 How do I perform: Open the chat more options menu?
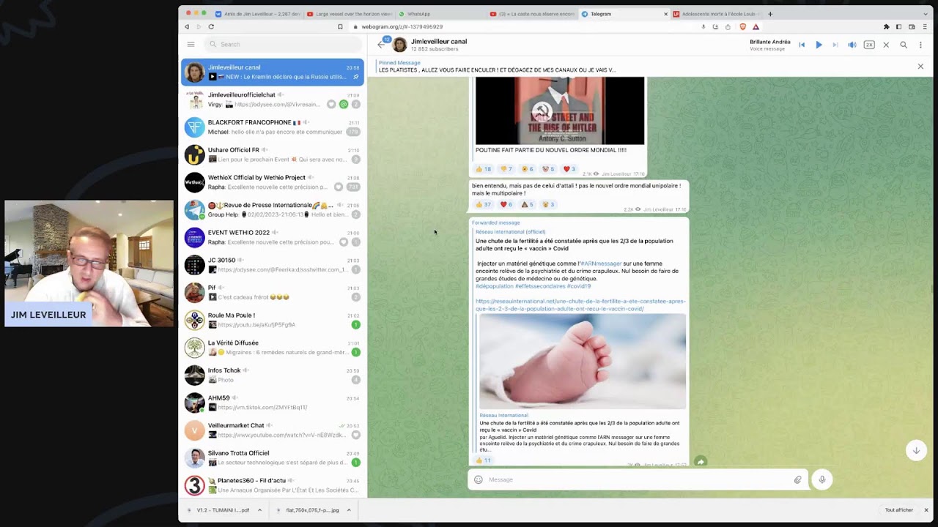coord(920,45)
